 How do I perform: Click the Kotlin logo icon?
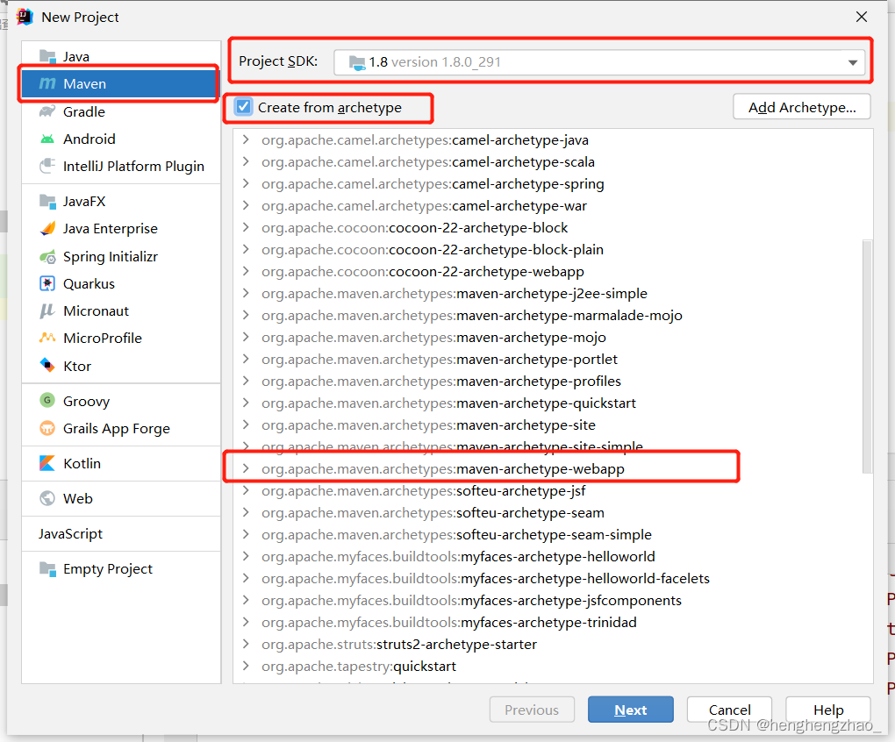[47, 463]
